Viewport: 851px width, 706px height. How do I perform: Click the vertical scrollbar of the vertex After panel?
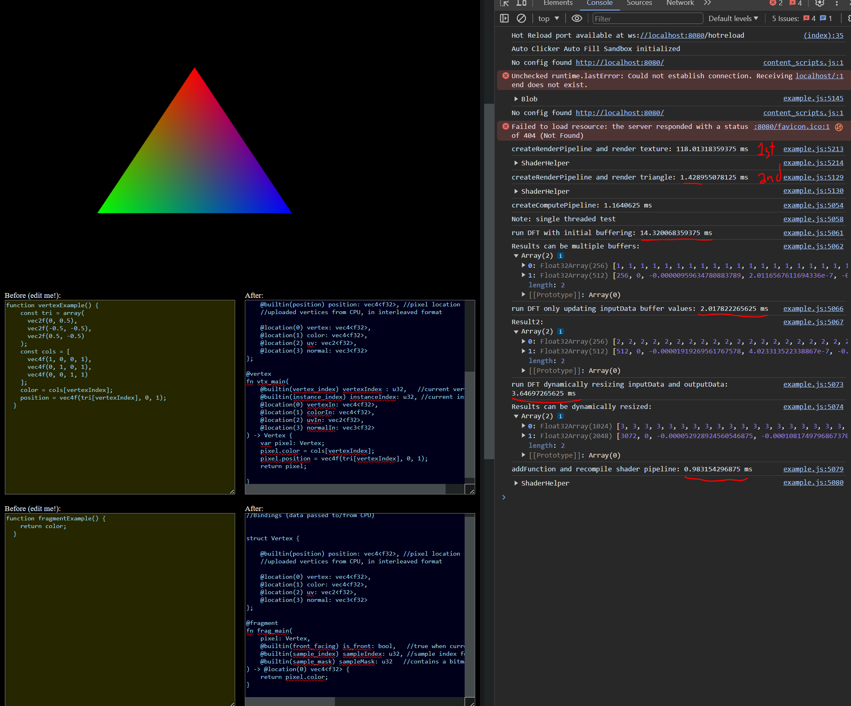(469, 424)
